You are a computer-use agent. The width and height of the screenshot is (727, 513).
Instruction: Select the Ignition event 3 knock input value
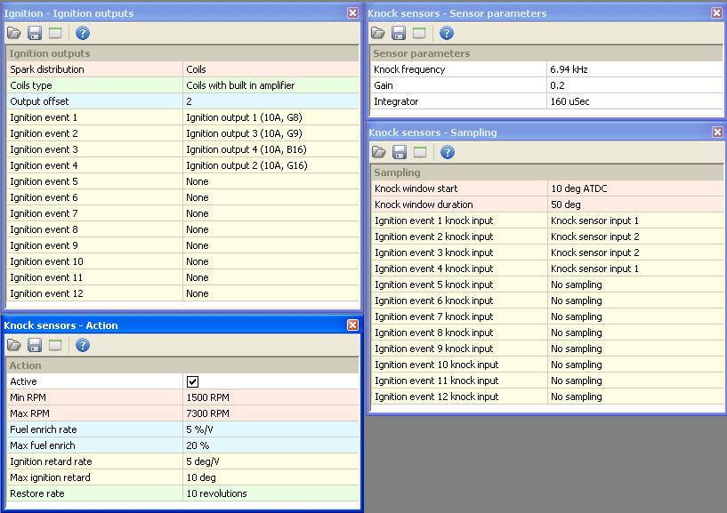(635, 252)
